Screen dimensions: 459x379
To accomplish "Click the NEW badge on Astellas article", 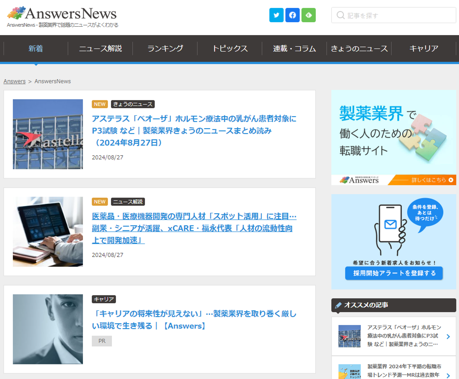I will (100, 104).
